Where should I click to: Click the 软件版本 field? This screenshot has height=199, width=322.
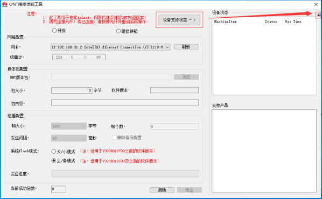click(x=174, y=90)
